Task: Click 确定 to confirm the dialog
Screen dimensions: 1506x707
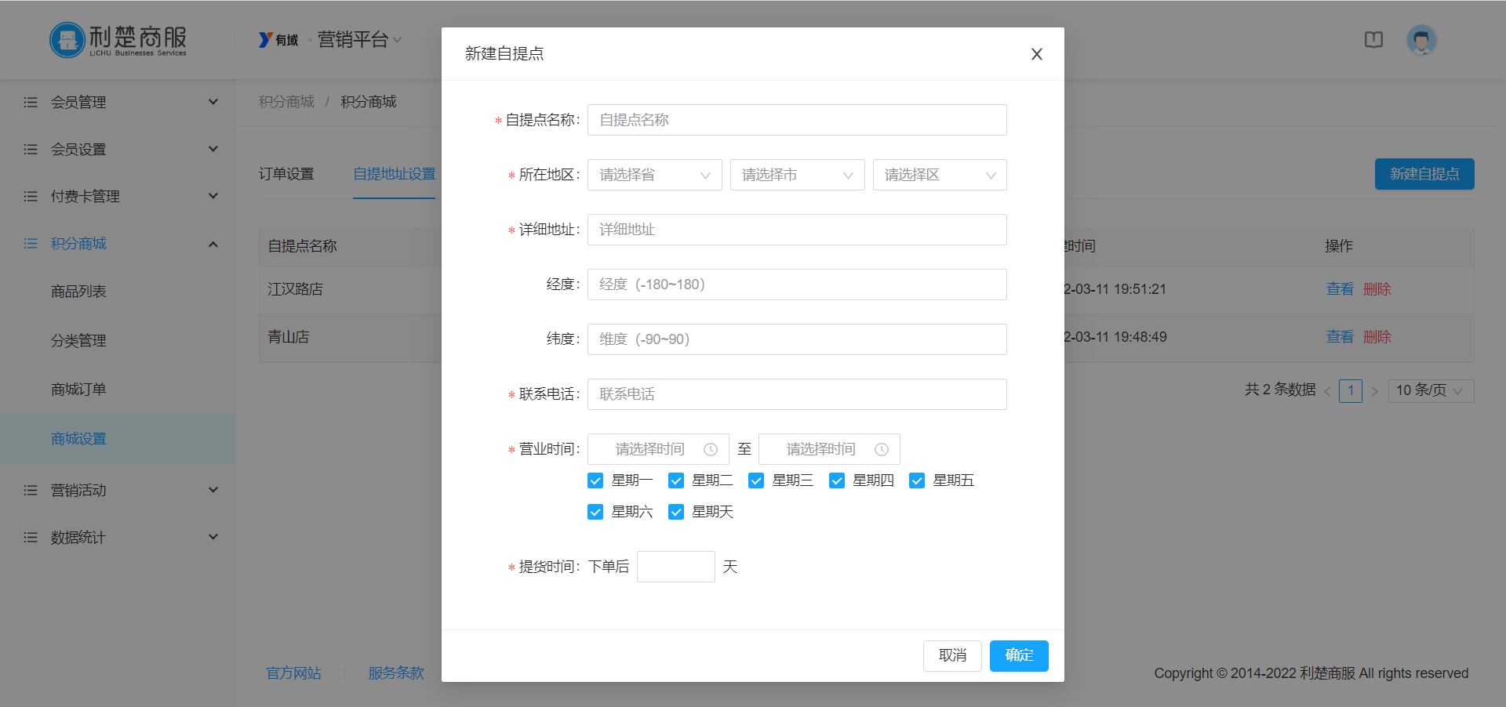Action: click(x=1019, y=655)
